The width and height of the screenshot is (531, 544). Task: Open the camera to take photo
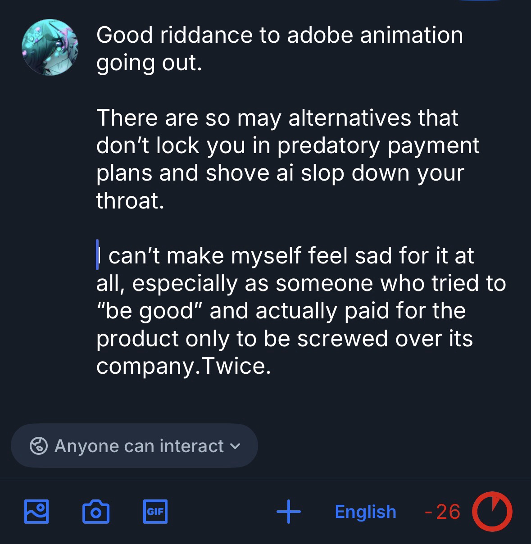tap(95, 512)
